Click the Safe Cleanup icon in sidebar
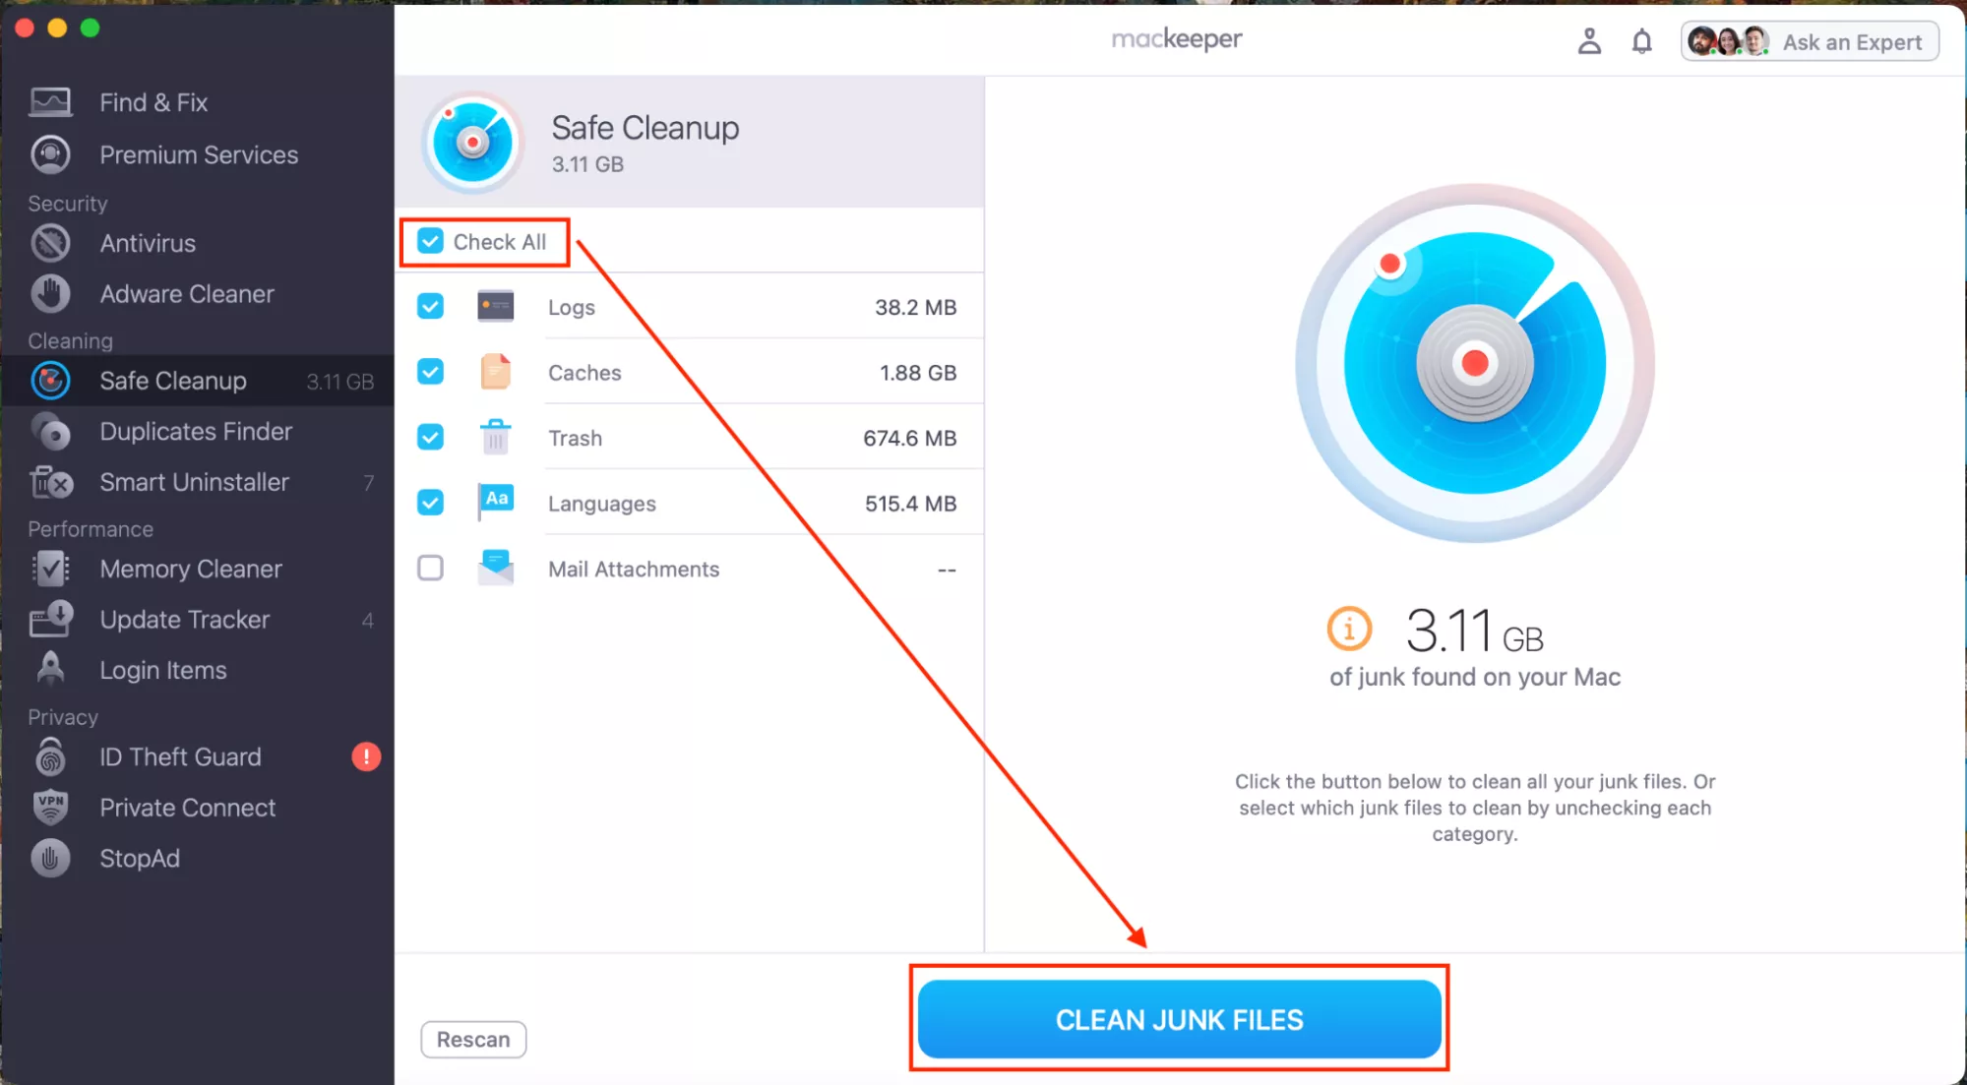 [x=51, y=381]
